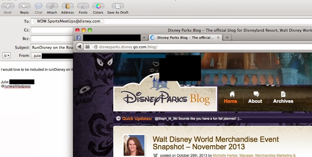Attach a file using paperclip icon
Screen dimensions: 312x157
pos(52,6)
